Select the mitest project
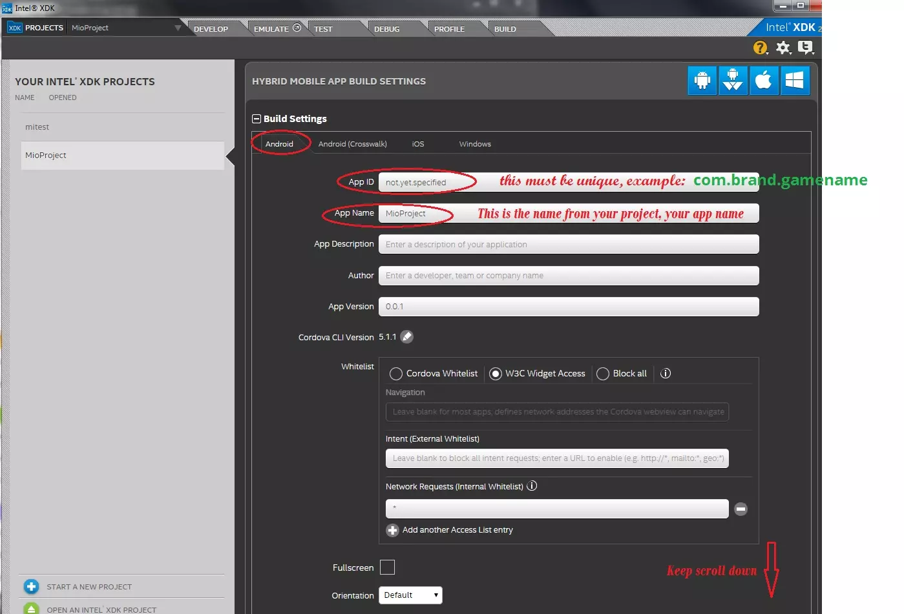Viewport: 904px width, 614px height. tap(123, 127)
